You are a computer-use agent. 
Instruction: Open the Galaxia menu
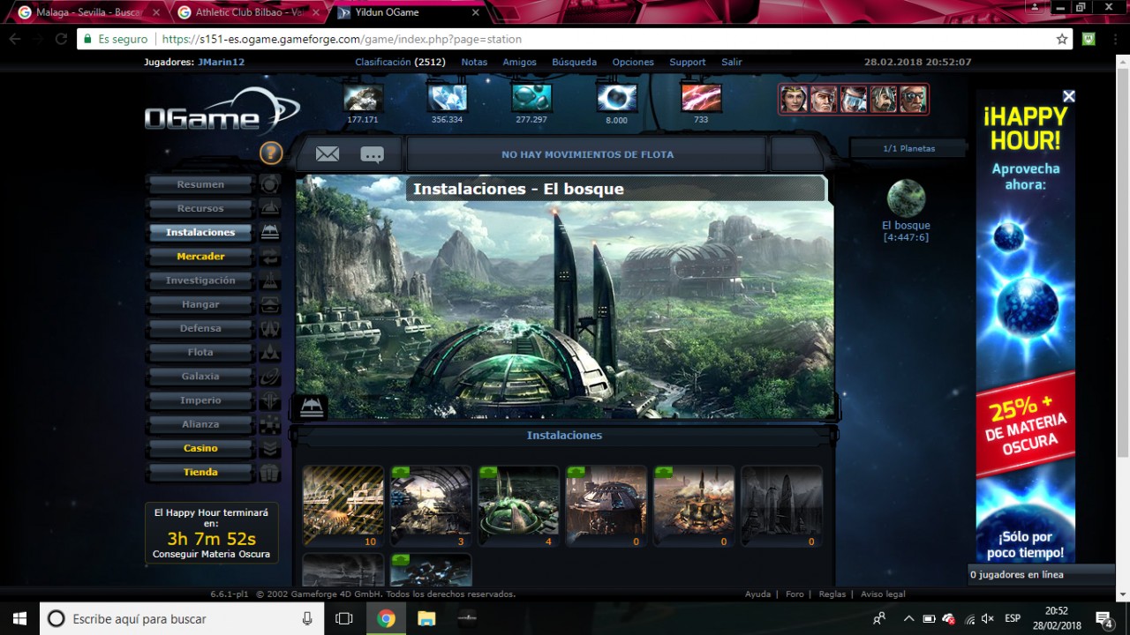(200, 377)
